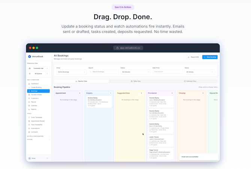Click the logout icon beside Owner

[47, 158]
